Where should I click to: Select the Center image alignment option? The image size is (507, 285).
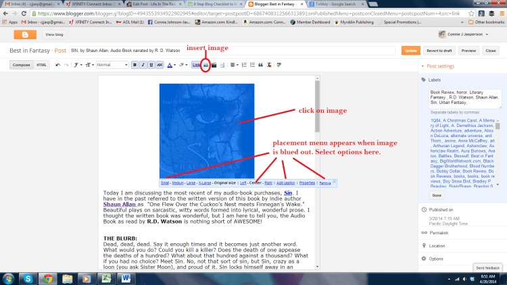(x=256, y=182)
